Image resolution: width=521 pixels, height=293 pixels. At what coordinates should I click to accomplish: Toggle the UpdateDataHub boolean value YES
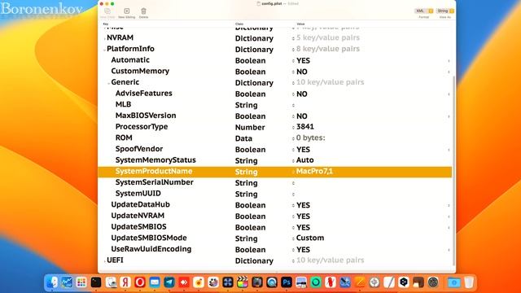pyautogui.click(x=303, y=205)
